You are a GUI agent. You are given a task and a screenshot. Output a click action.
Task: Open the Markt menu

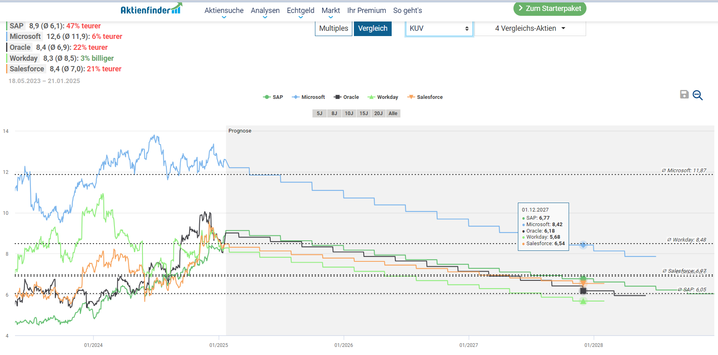coord(331,11)
